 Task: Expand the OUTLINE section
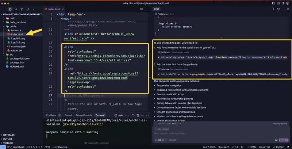pyautogui.click(x=8, y=139)
